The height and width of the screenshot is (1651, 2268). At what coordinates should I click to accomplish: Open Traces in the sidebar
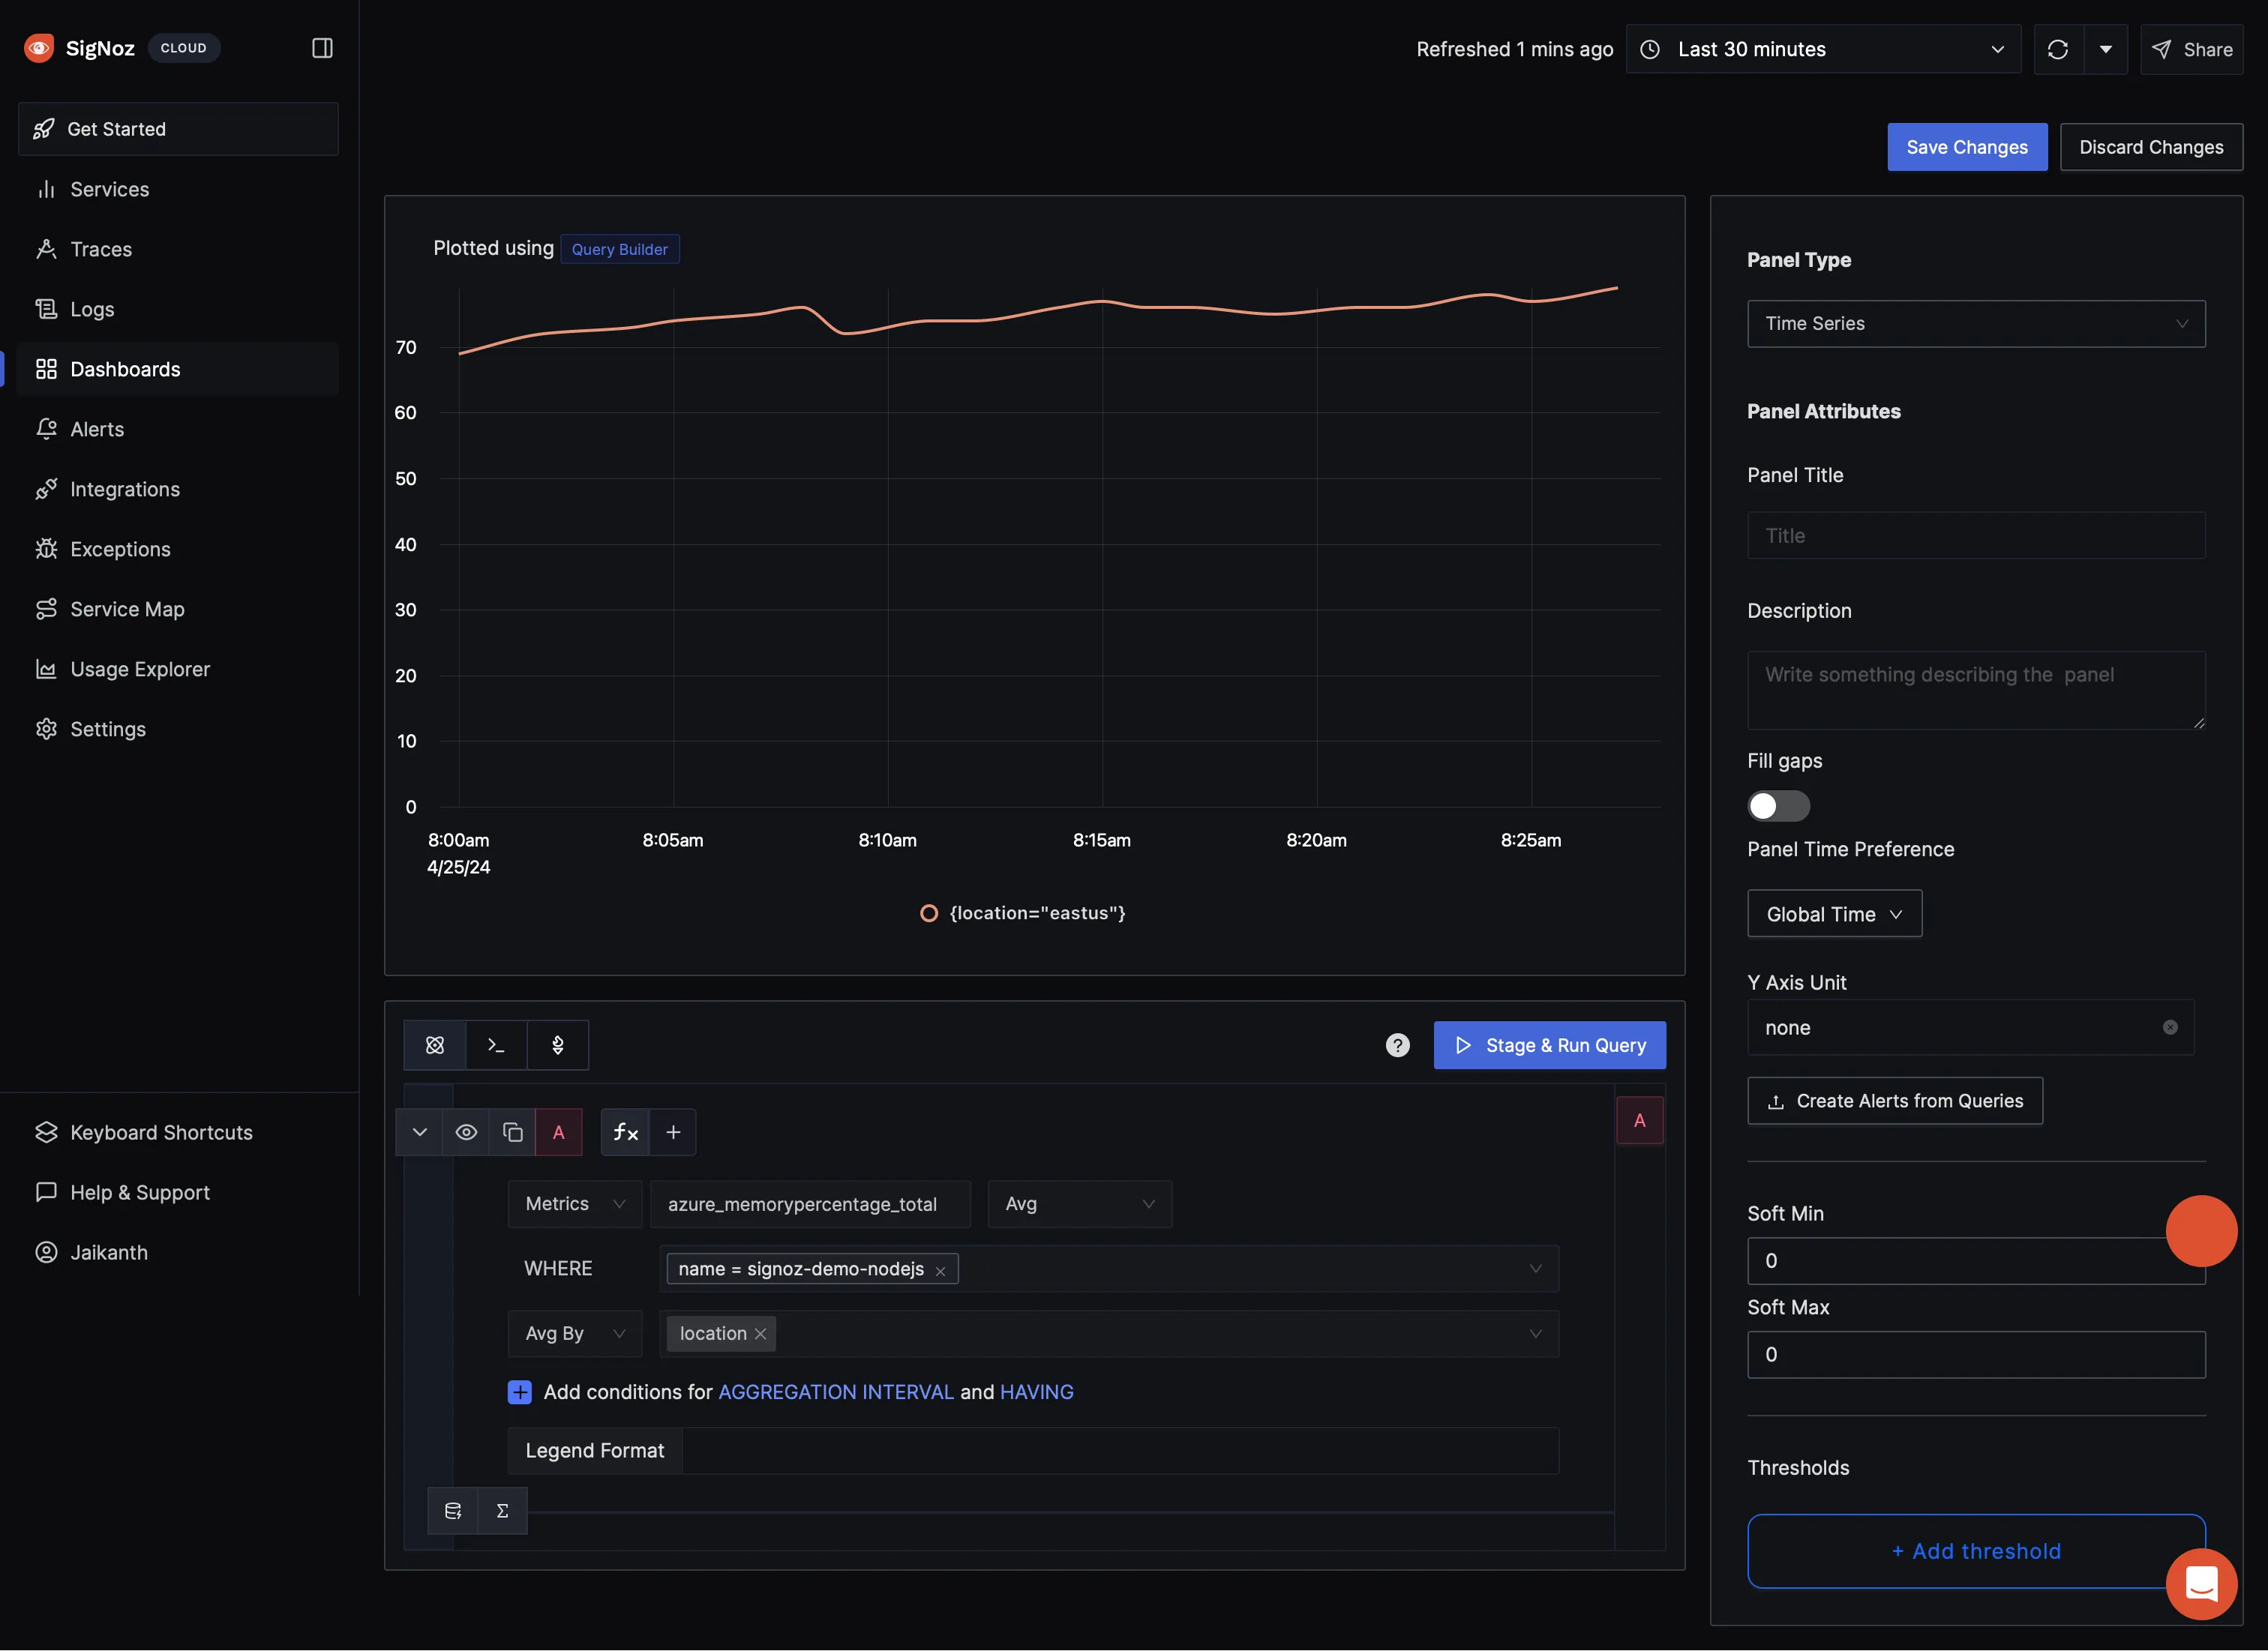(178, 249)
